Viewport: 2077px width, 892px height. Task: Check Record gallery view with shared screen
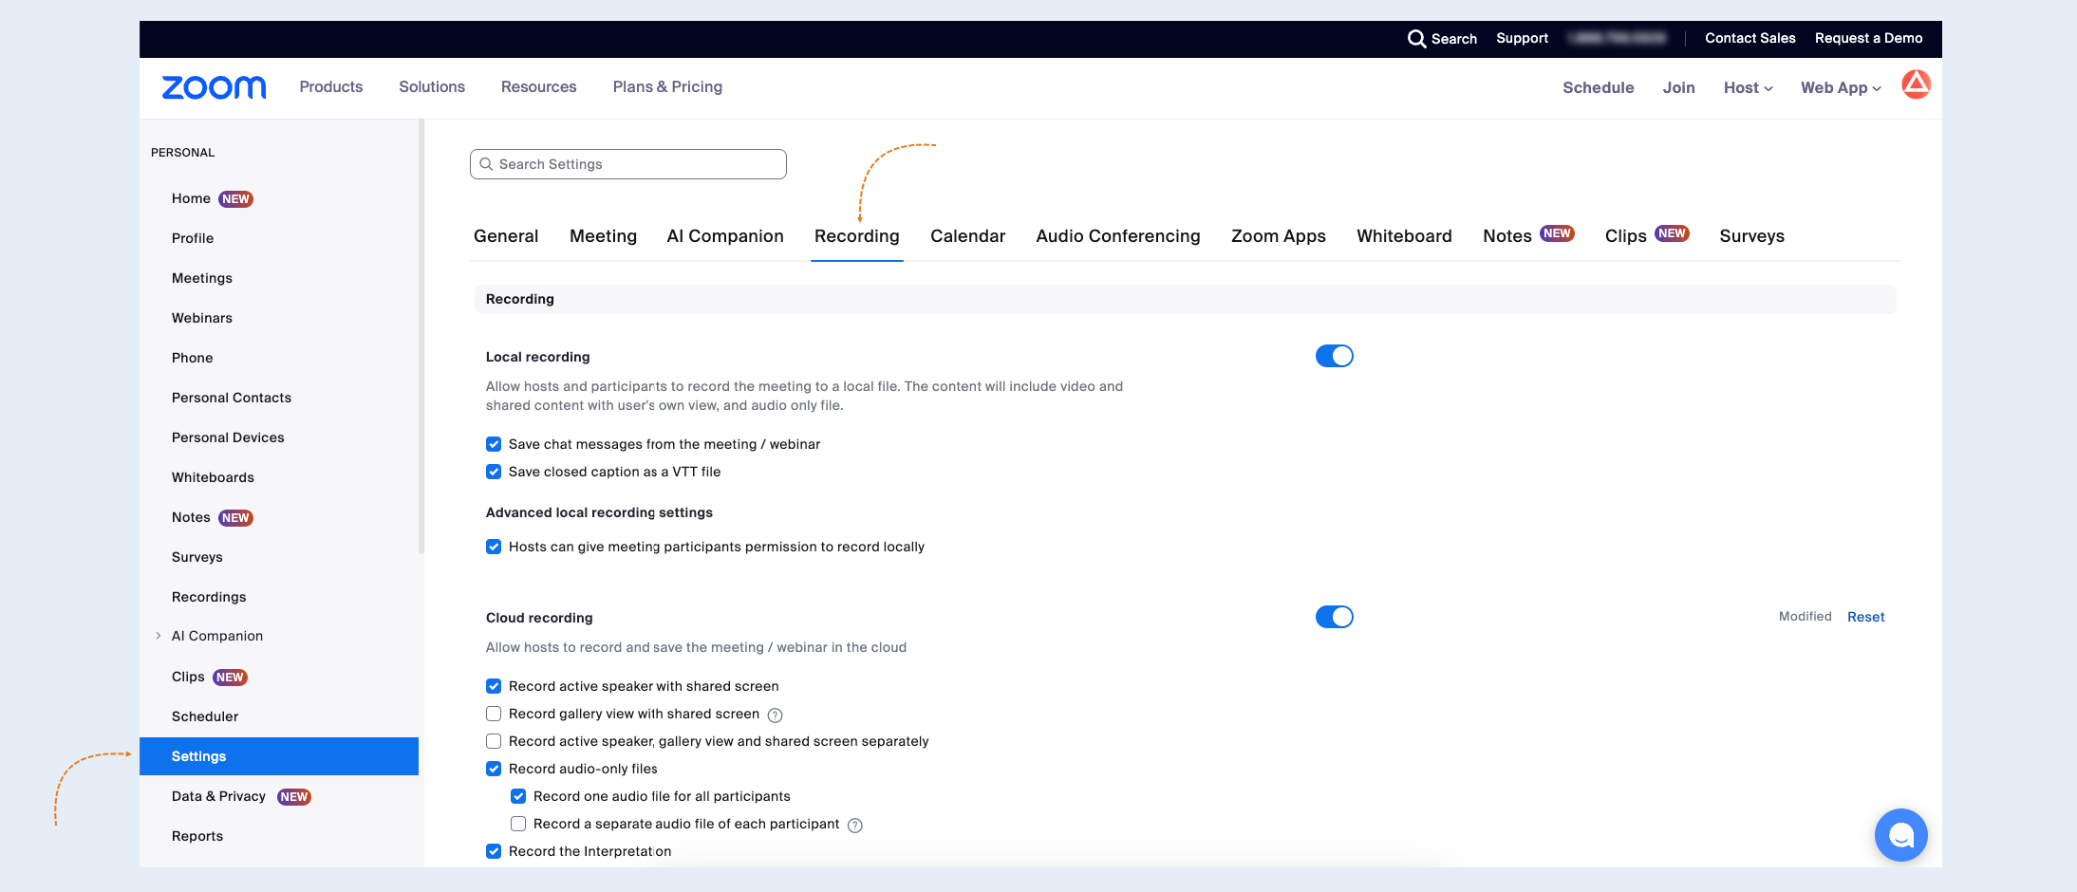[x=494, y=714]
